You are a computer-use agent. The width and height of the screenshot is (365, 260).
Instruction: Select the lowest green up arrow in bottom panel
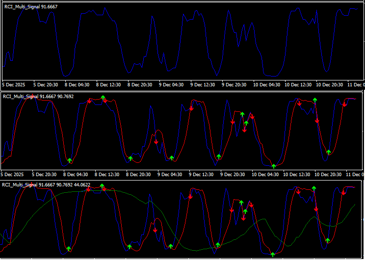(x=273, y=254)
